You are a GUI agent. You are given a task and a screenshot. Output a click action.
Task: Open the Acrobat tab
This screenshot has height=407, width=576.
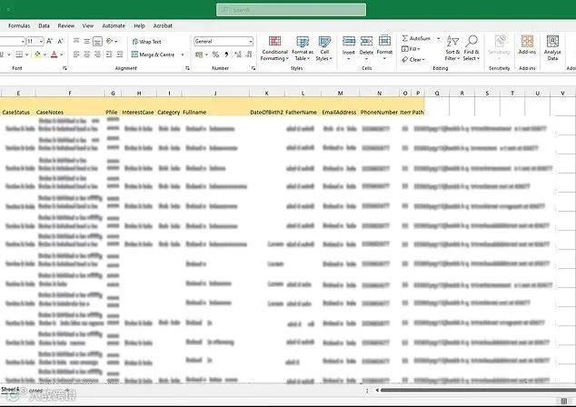click(x=163, y=25)
